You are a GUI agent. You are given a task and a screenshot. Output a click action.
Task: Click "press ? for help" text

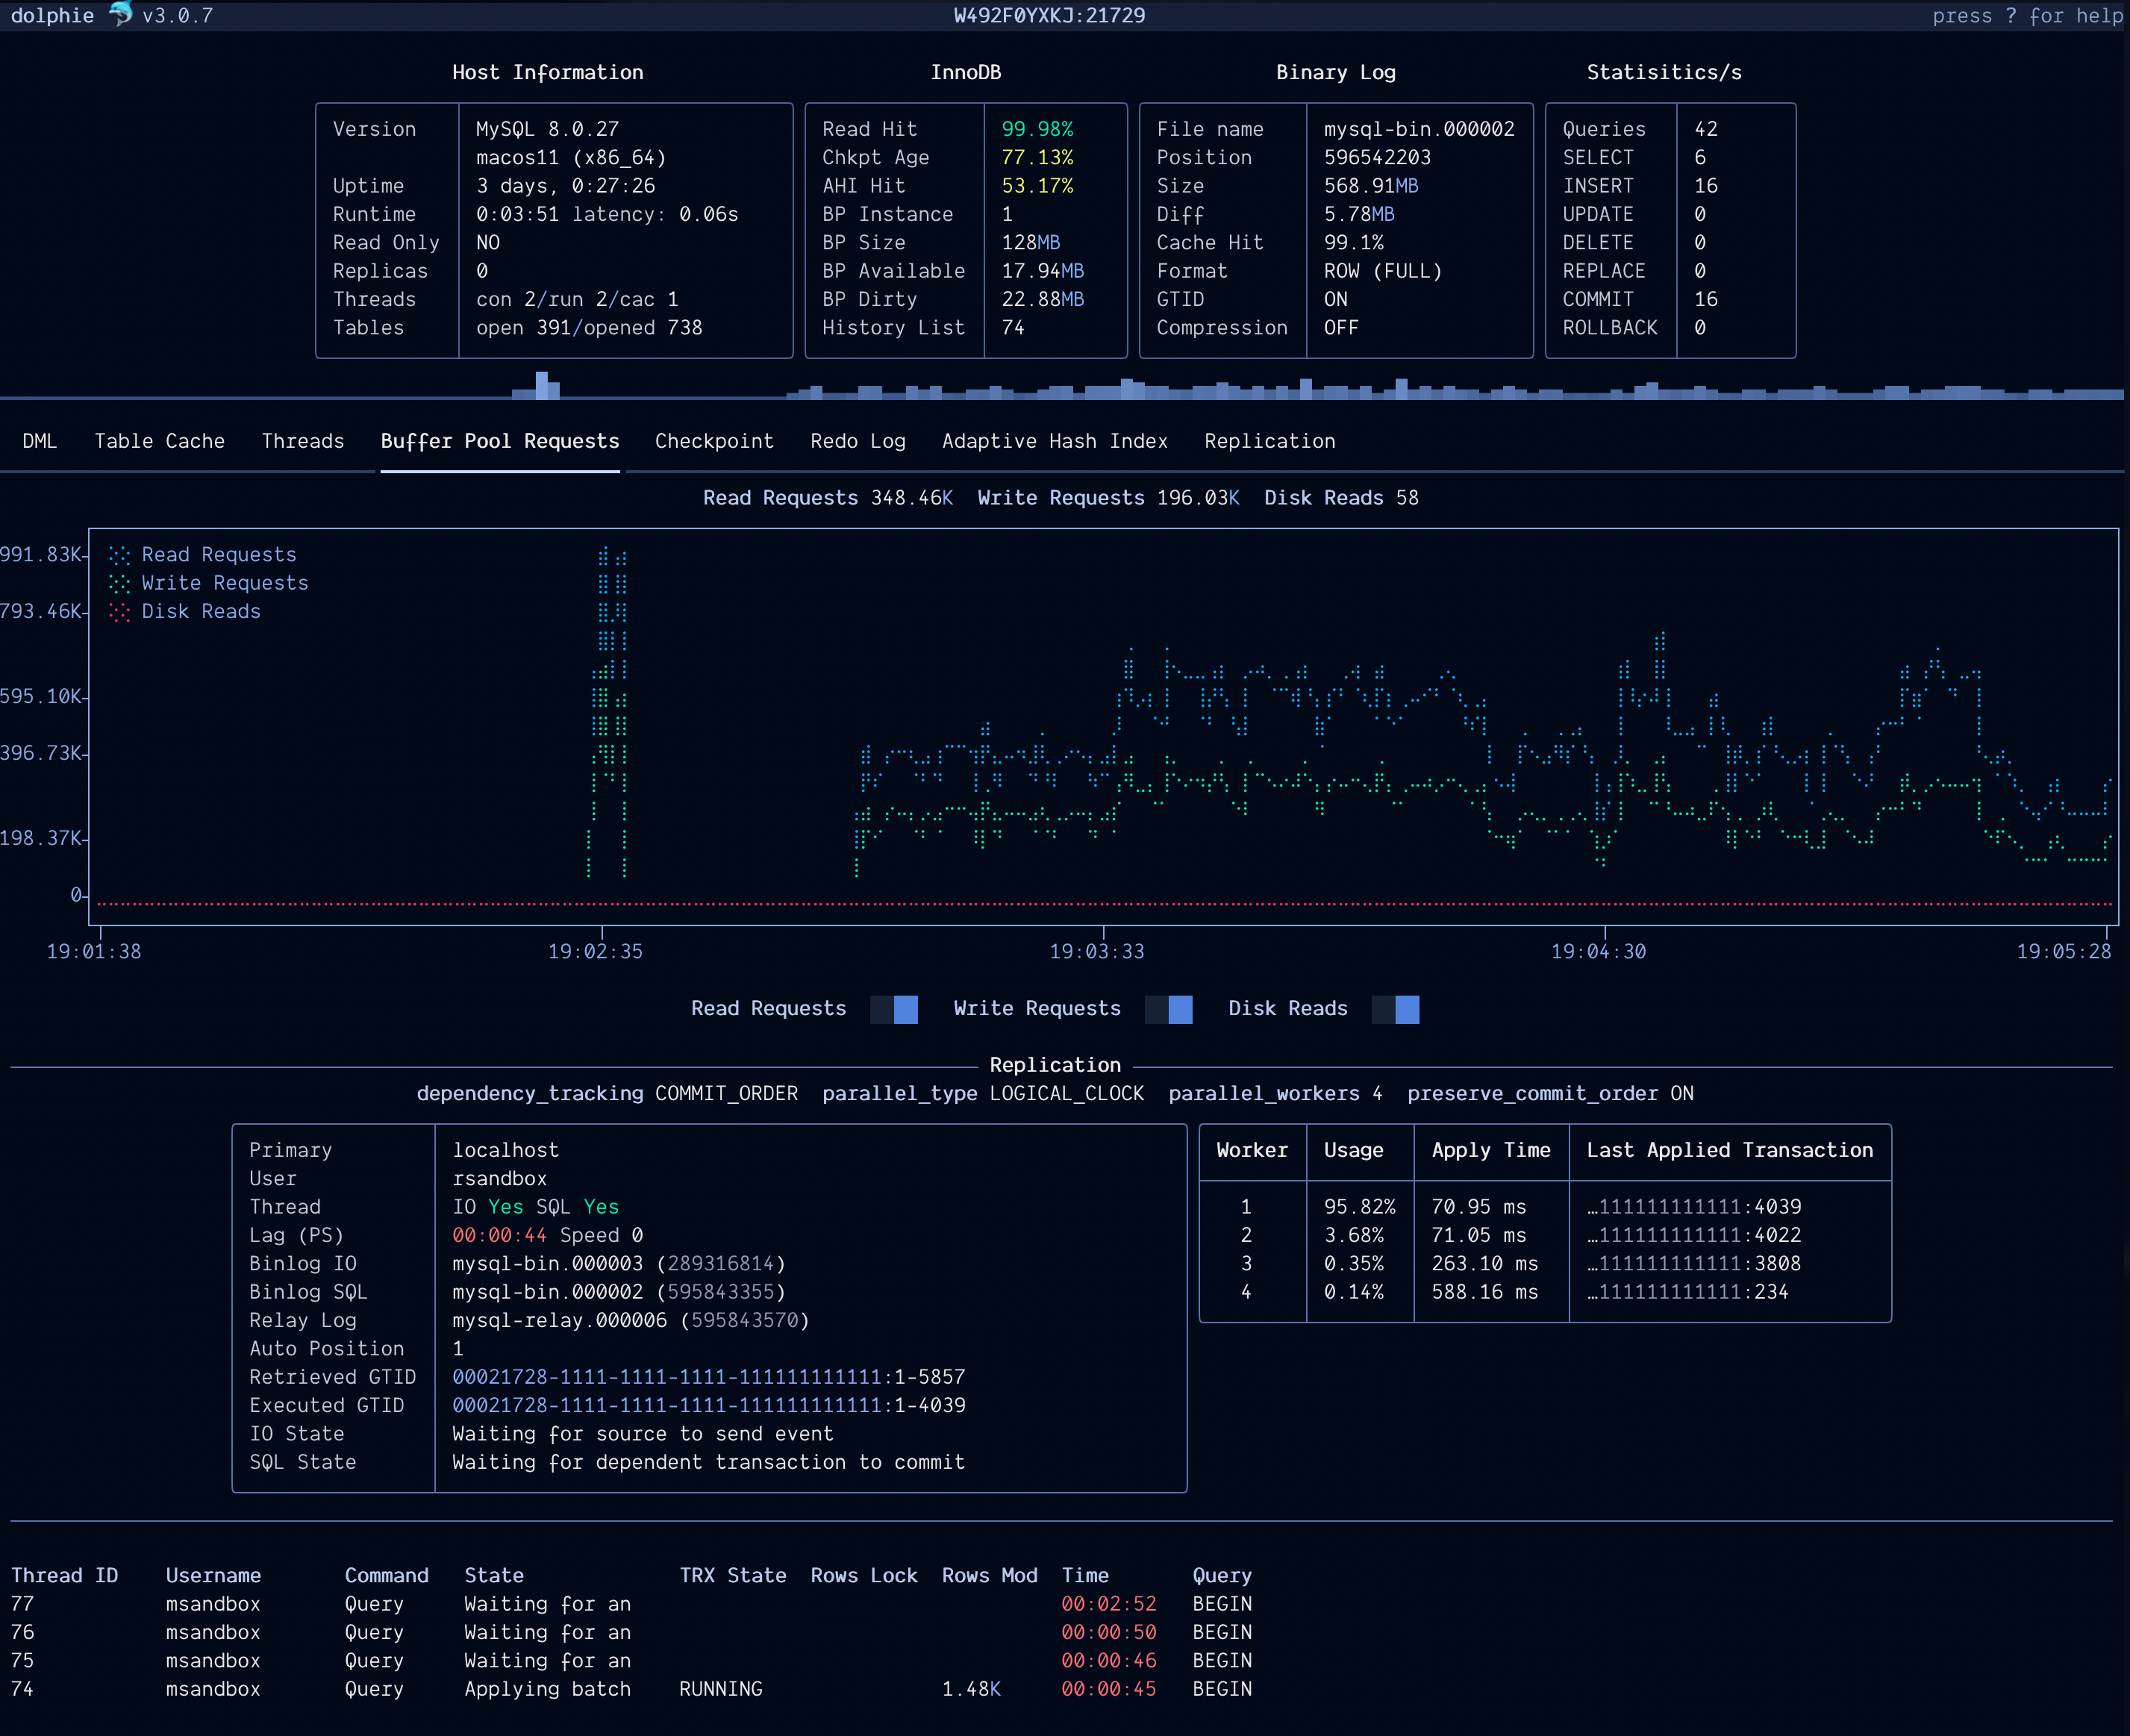(2024, 15)
